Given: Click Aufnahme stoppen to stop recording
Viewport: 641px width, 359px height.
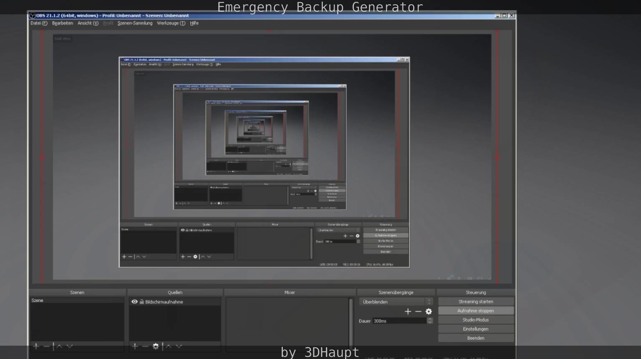Looking at the screenshot, I should (476, 311).
